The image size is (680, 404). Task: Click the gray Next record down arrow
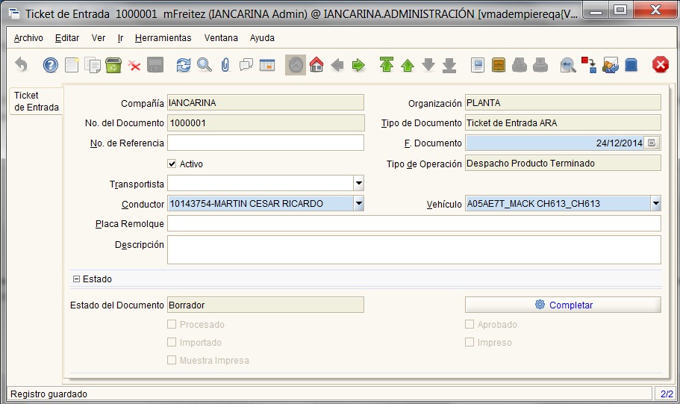[428, 65]
